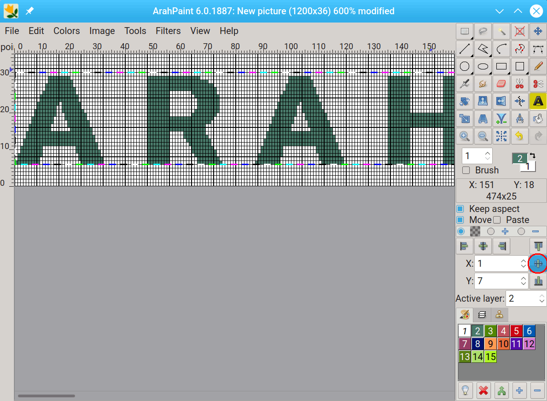This screenshot has width=547, height=401.
Task: Open the File menu
Action: coord(12,31)
